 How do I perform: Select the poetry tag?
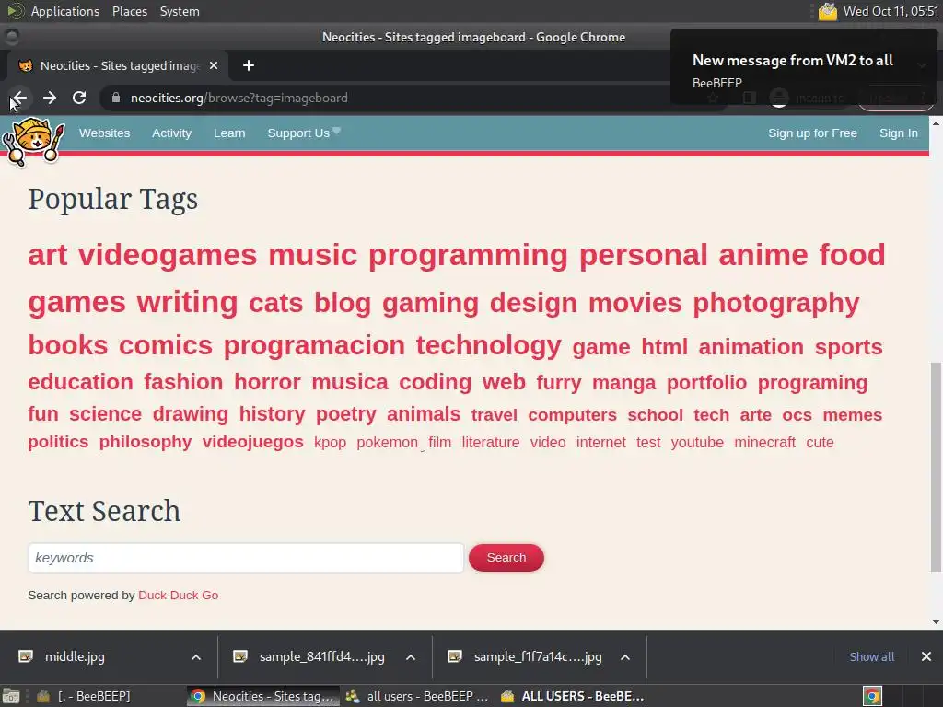point(346,414)
